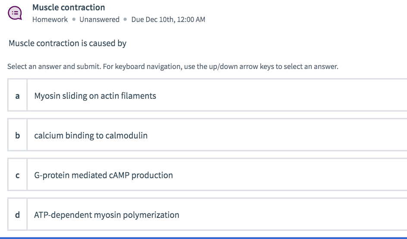407x239 pixels.
Task: Click the 'Unanswered' status label
Action: (x=99, y=19)
